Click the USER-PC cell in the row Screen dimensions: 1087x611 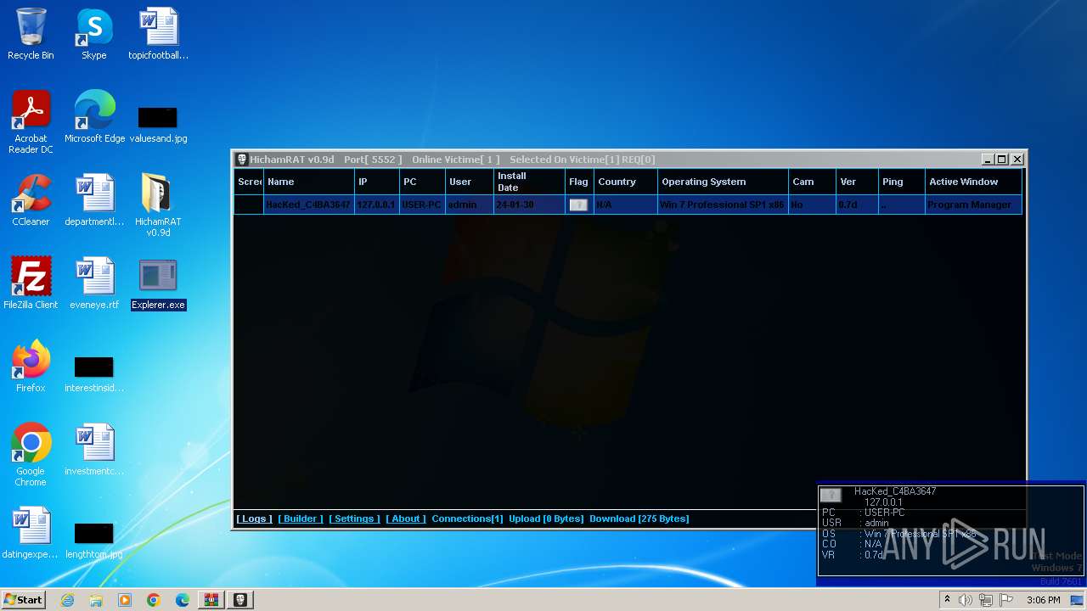tap(422, 205)
